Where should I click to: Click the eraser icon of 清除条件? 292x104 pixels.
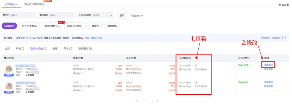point(132,16)
